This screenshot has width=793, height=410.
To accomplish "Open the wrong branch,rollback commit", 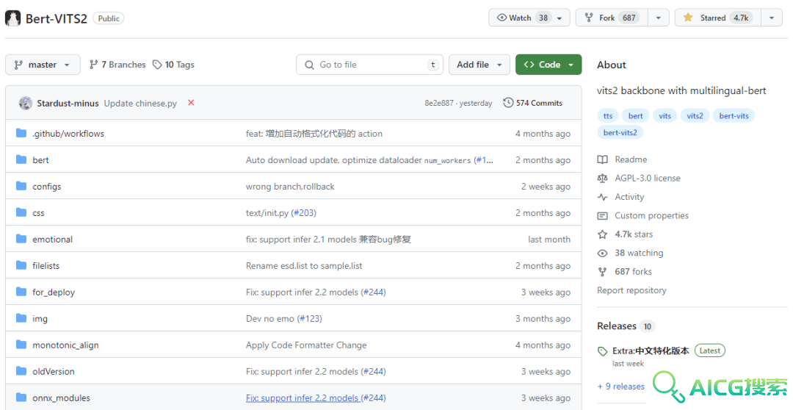I will pos(290,187).
